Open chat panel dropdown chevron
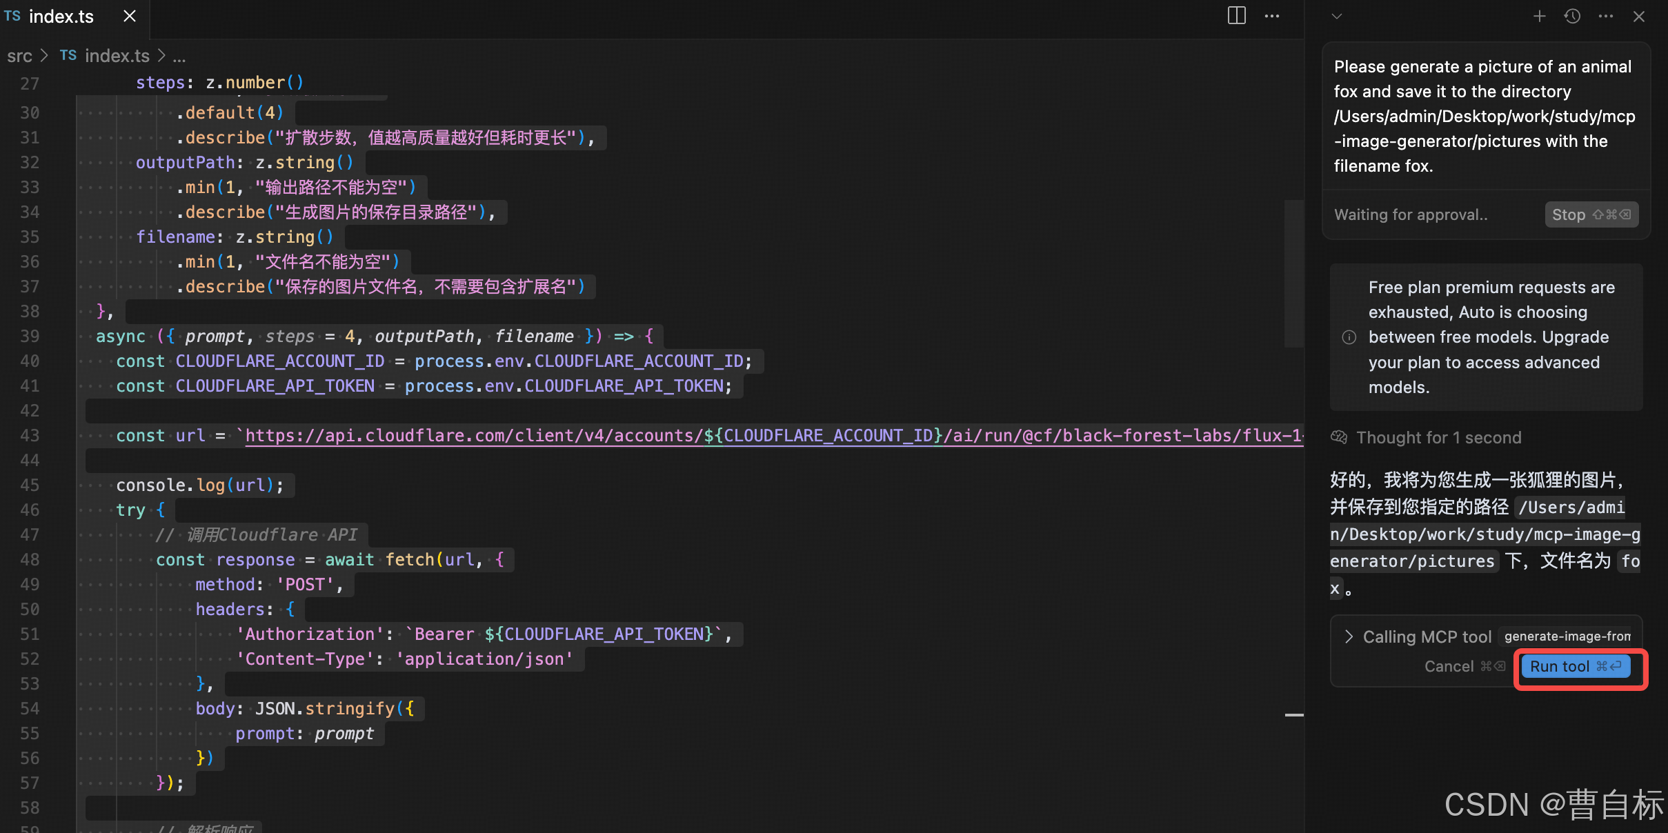 [1336, 16]
